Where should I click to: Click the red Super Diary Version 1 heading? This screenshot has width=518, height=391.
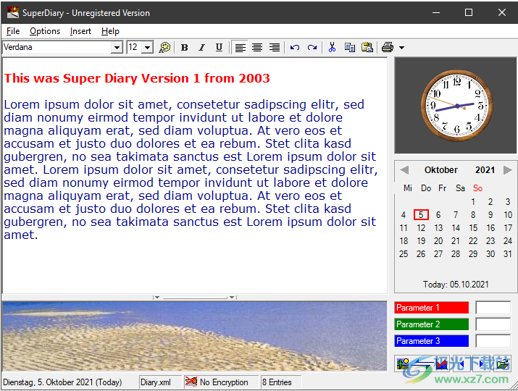pos(137,78)
